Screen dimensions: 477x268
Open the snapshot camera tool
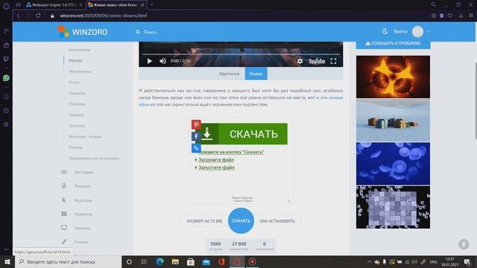click(434, 16)
